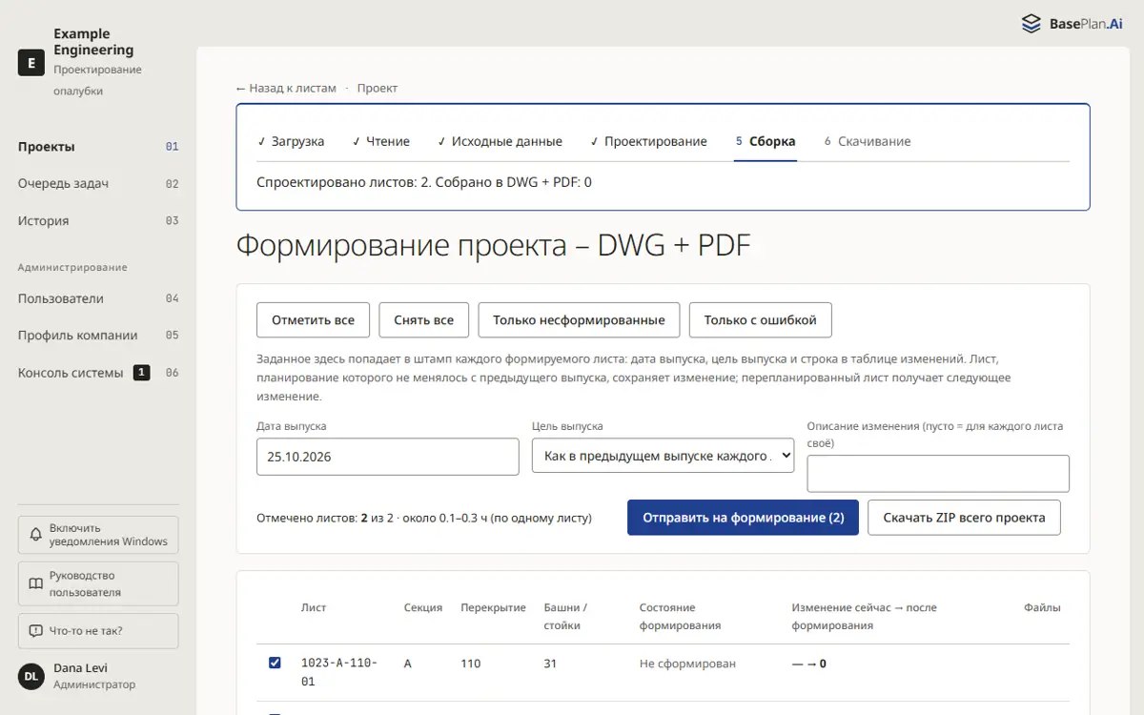Click the feedback speech-bubble icon
This screenshot has height=715, width=1144.
35,631
